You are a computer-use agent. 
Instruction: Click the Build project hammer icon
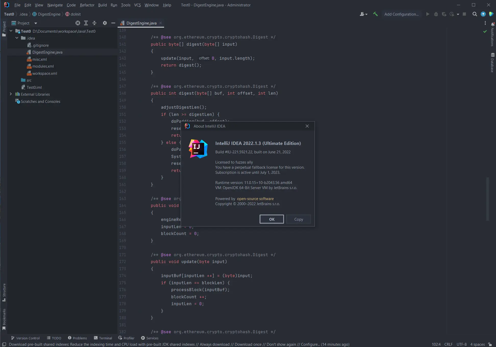[x=375, y=14]
